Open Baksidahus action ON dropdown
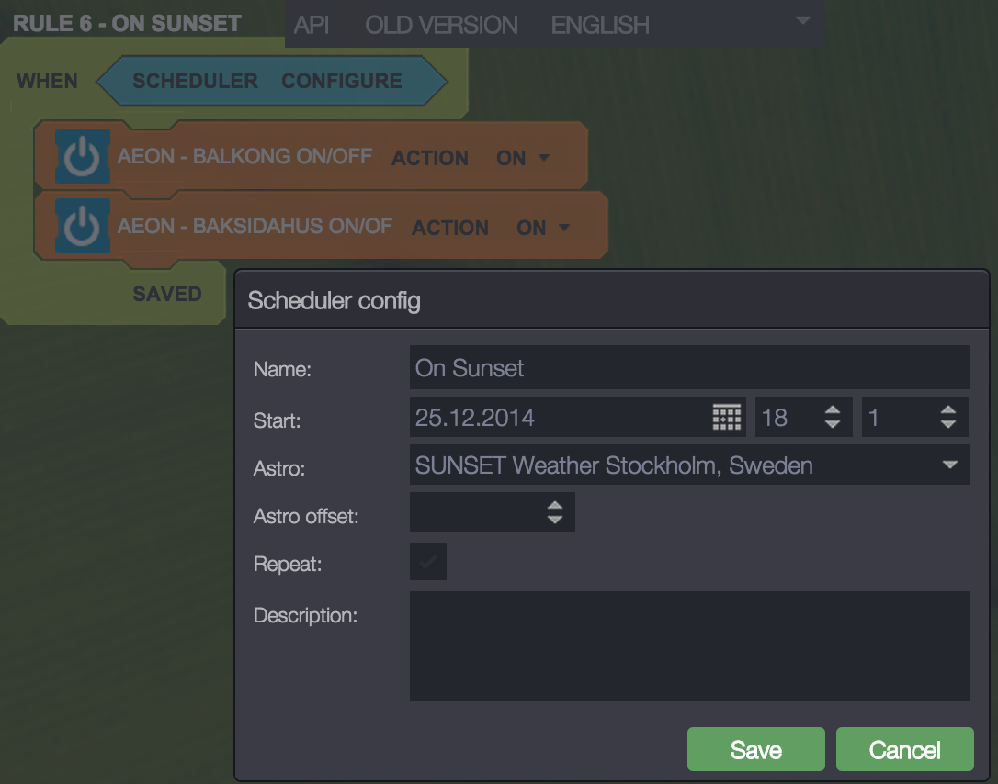 [543, 228]
